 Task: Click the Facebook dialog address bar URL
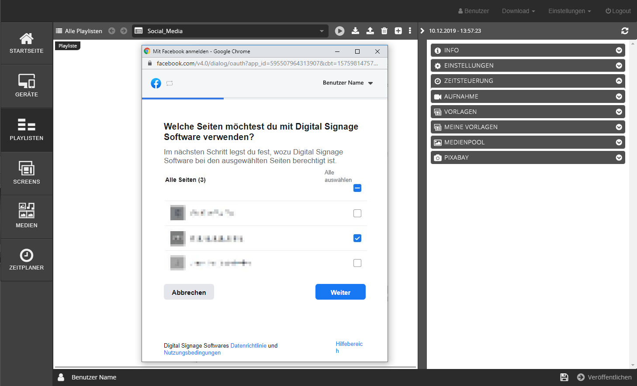[267, 63]
